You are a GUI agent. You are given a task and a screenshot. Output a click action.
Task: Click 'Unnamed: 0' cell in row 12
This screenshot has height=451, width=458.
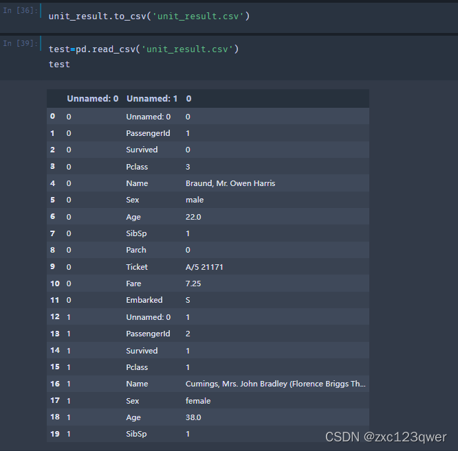click(149, 317)
